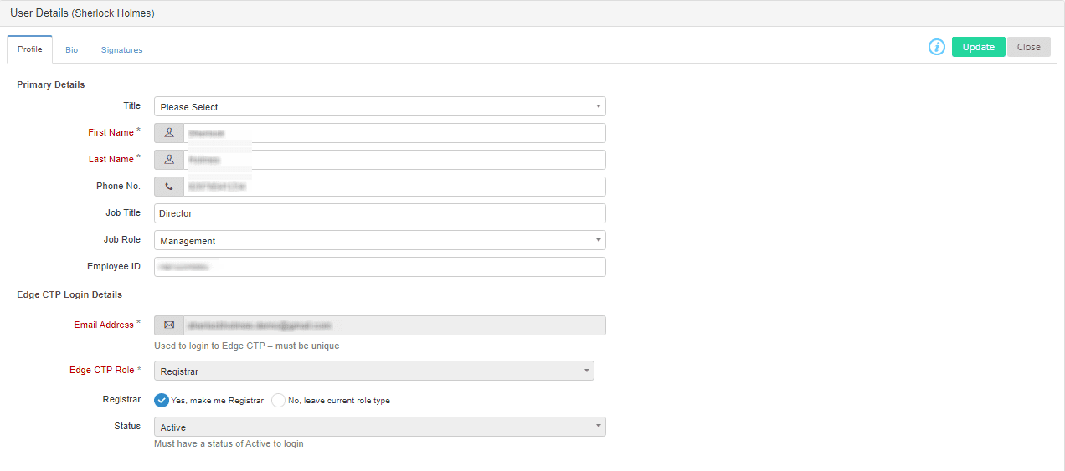Open the Title 'Please Select' dropdown
Image resolution: width=1065 pixels, height=471 pixels.
click(x=380, y=106)
